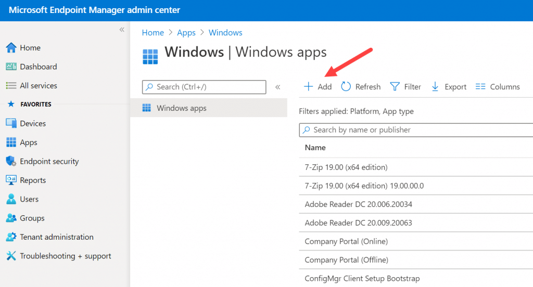Viewport: 533px width, 287px height.
Task: Follow Home breadcrumb link
Action: pos(153,33)
